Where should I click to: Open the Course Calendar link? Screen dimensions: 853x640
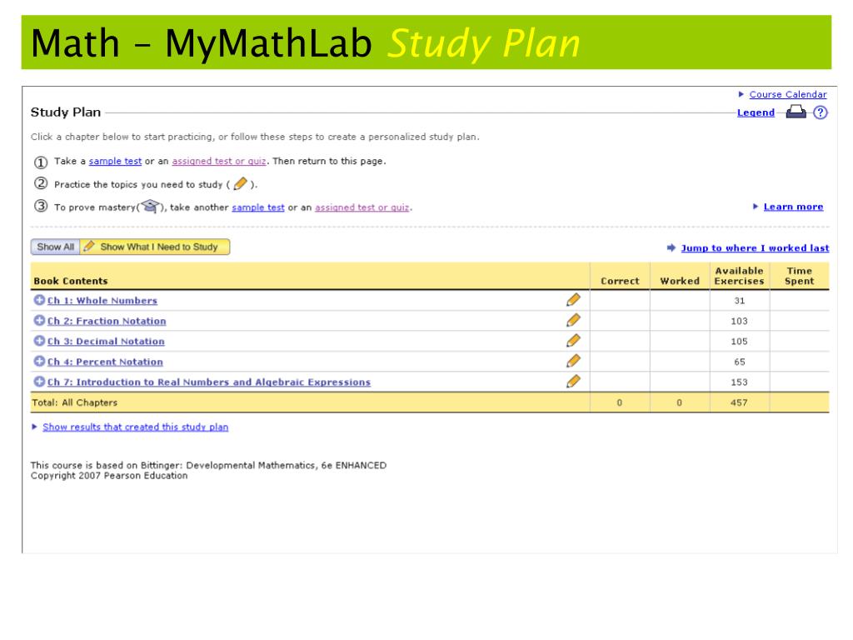788,94
